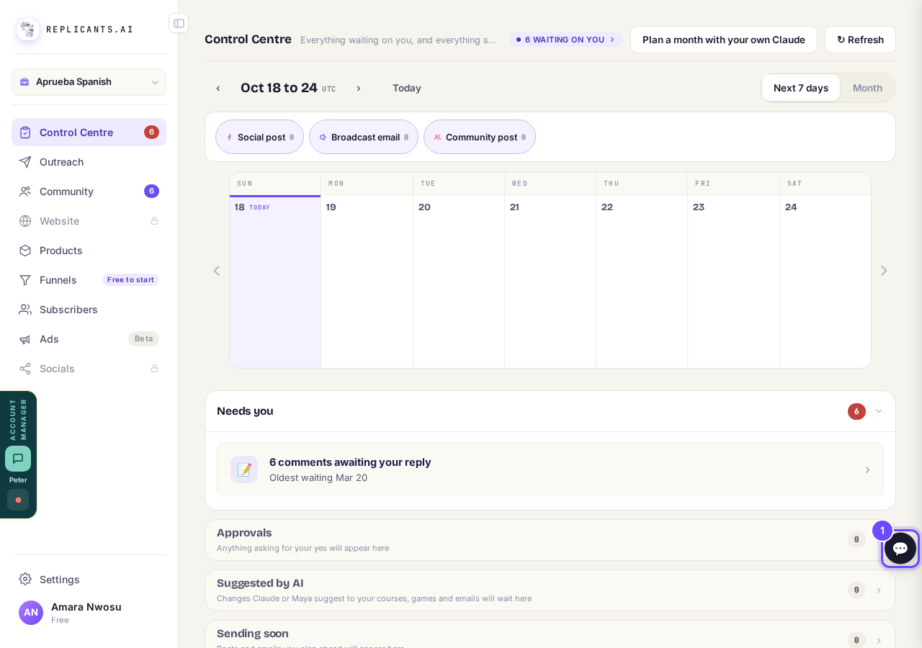Toggle the Community post filter chip

tap(480, 137)
